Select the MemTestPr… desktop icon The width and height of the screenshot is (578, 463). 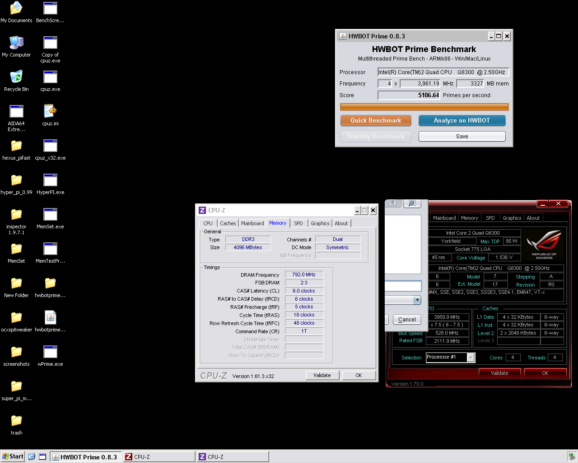50,253
